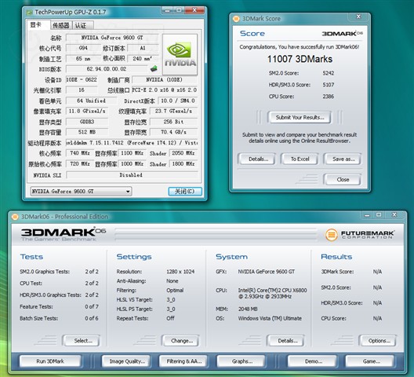Click the G94 GPU codename field

coord(83,48)
